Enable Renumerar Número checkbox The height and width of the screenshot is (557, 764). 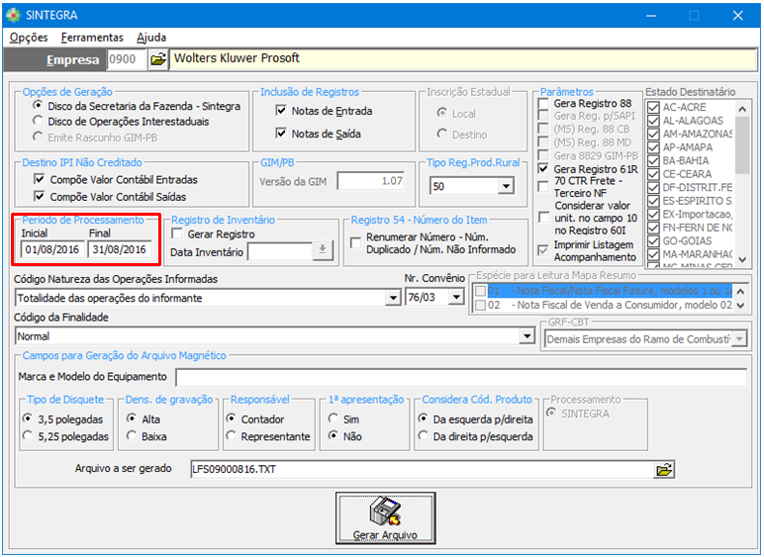coord(356,242)
